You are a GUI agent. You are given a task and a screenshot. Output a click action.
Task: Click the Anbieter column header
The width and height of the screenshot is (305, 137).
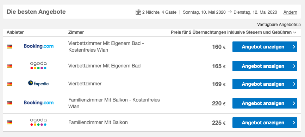pos(15,32)
